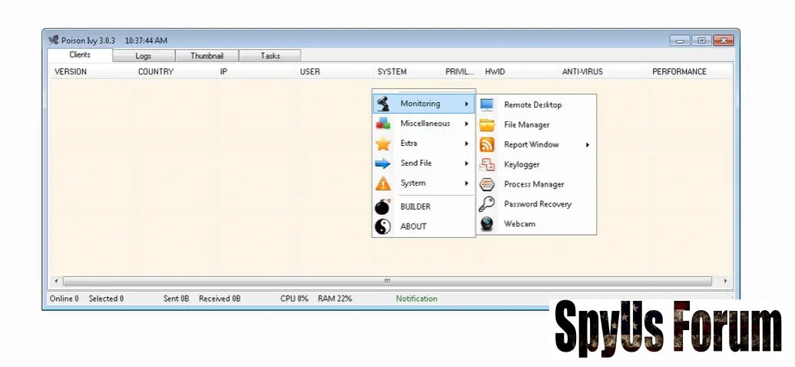795x367 pixels.
Task: Switch to the Logs tab
Action: click(143, 56)
